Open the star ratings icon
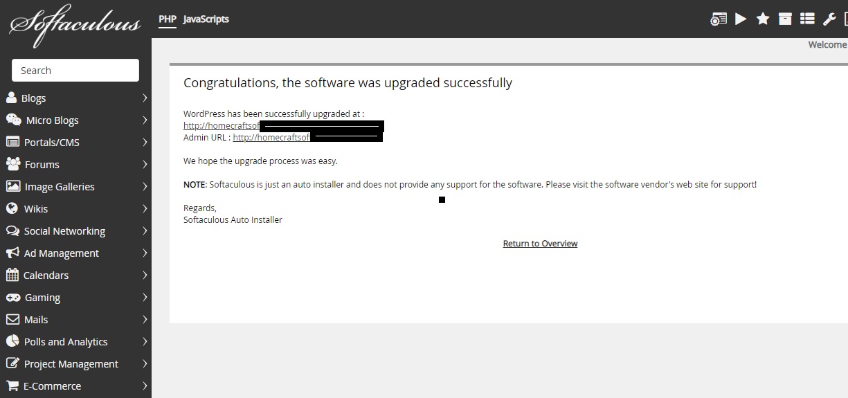 [763, 19]
